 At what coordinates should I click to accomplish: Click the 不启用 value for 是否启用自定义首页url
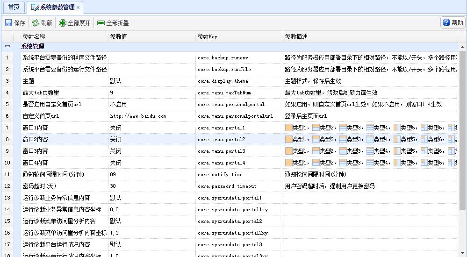coord(152,104)
